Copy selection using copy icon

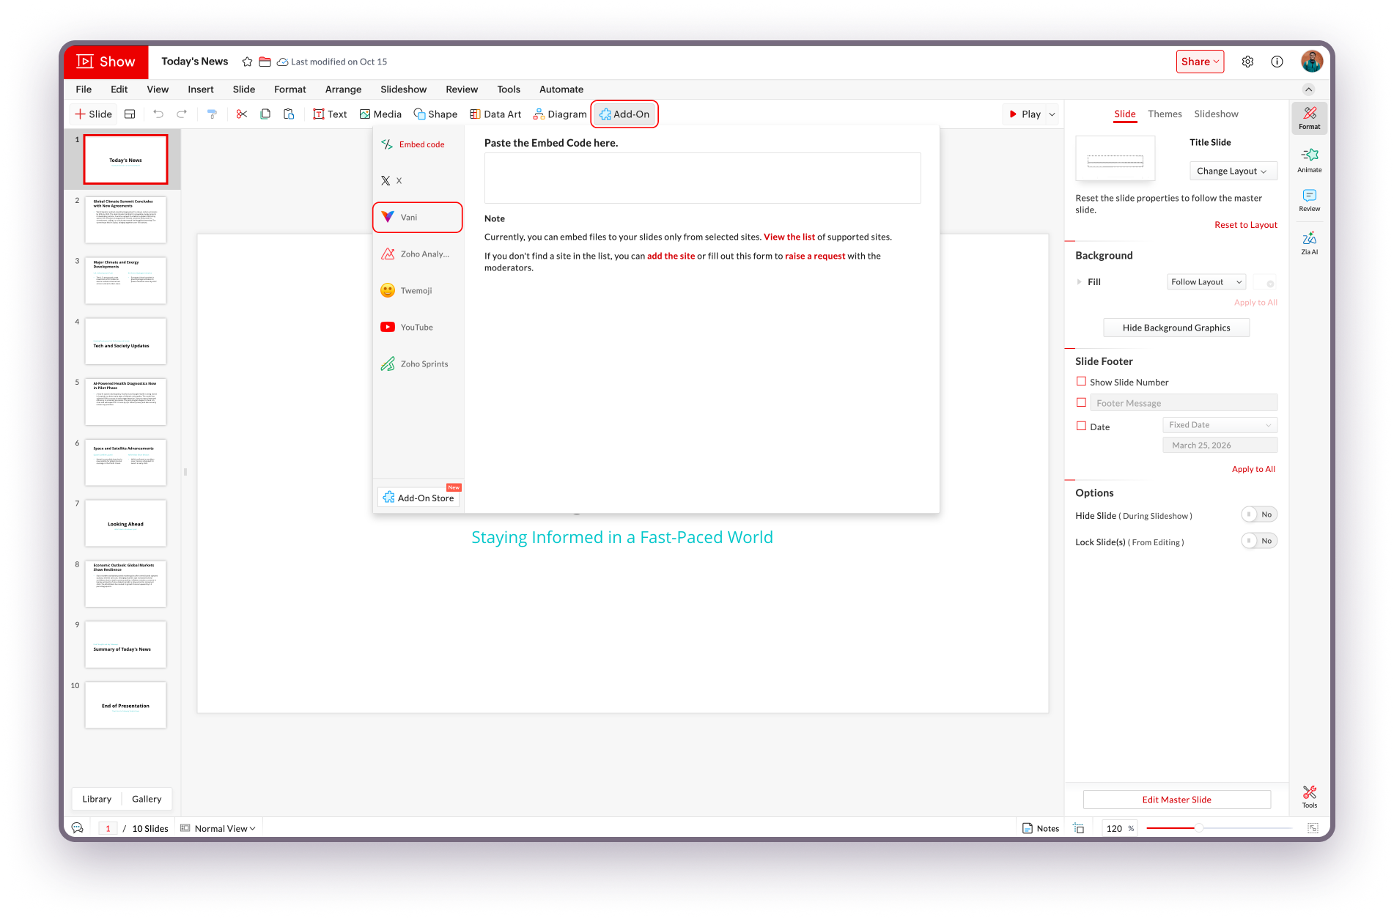(265, 114)
